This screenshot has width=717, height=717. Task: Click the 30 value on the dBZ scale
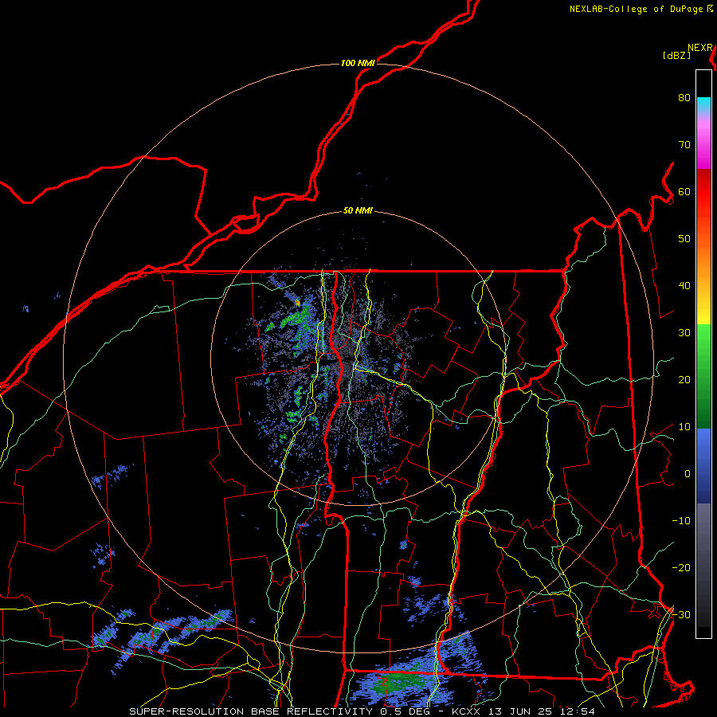click(x=684, y=332)
